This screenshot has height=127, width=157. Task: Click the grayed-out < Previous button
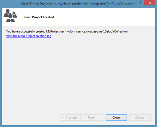70,117
